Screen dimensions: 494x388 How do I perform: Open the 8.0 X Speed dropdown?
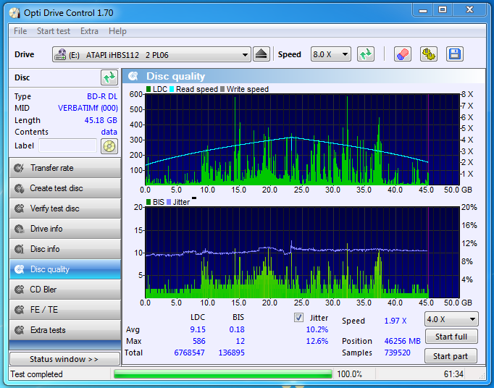pos(330,54)
